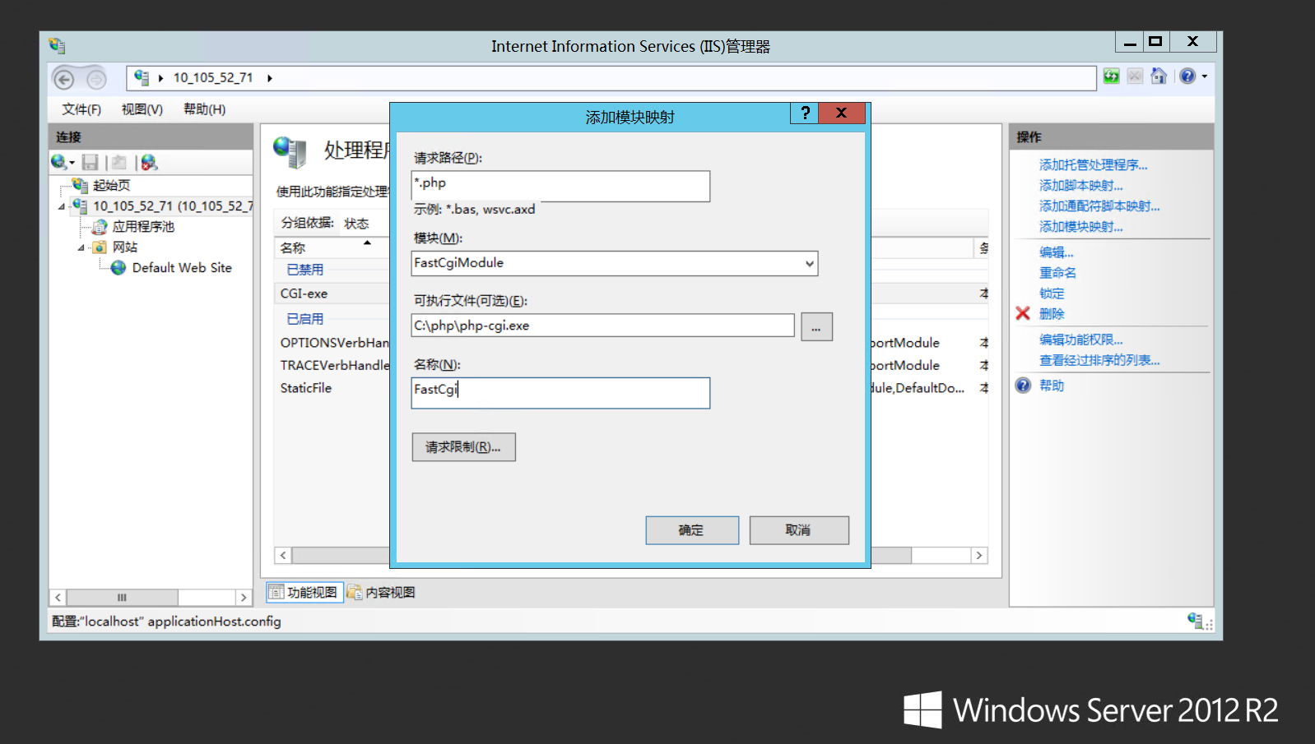Viewport: 1315px width, 744px height.
Task: Click the Default Web Site globe icon
Action: pos(118,268)
